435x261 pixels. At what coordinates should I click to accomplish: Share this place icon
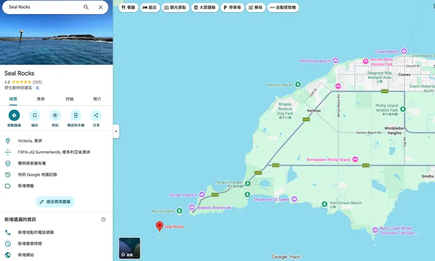(x=96, y=115)
